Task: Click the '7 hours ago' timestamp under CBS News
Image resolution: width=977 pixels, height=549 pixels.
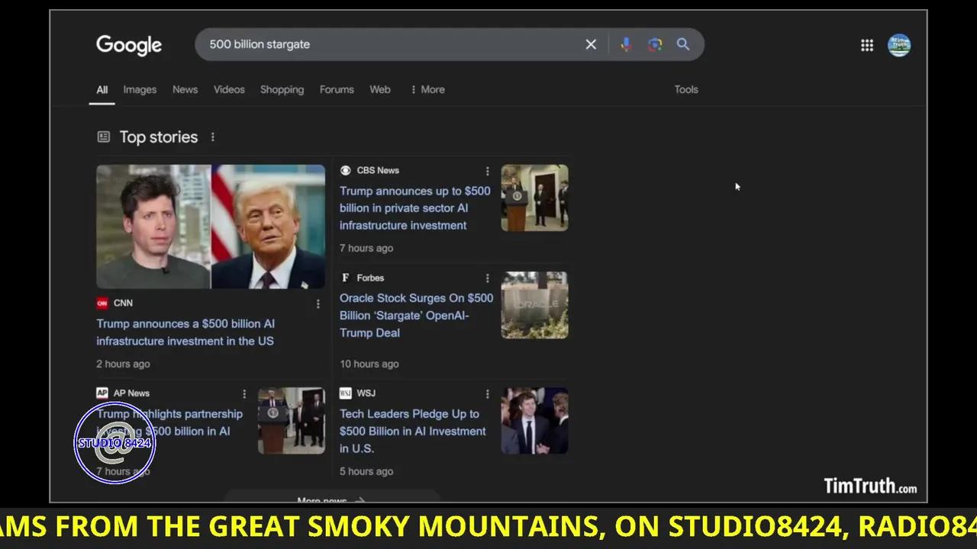Action: [366, 248]
